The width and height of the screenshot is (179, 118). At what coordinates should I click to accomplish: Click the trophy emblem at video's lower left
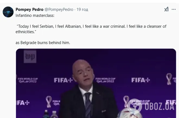pyautogui.click(x=49, y=101)
